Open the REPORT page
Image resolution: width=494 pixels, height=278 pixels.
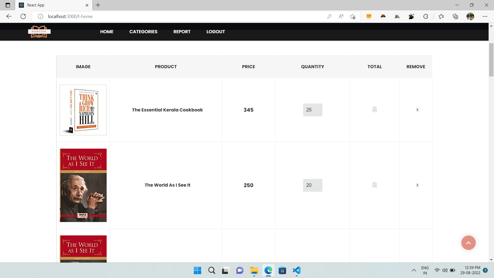tap(182, 32)
